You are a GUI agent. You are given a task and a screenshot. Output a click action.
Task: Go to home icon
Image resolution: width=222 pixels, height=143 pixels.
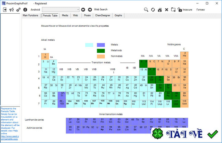click(x=160, y=10)
